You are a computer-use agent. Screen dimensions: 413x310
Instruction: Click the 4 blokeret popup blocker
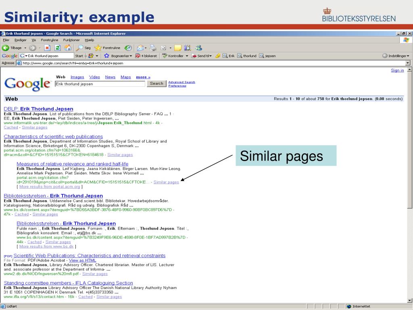(x=146, y=56)
